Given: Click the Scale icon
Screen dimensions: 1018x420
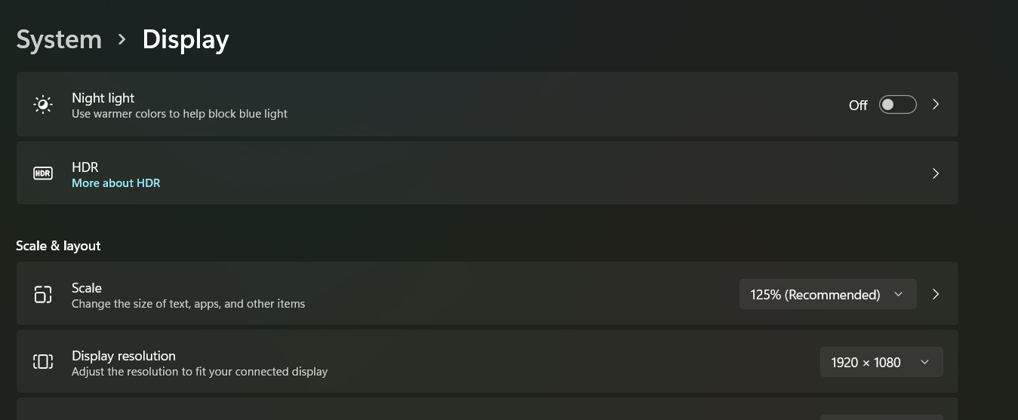Looking at the screenshot, I should (43, 294).
